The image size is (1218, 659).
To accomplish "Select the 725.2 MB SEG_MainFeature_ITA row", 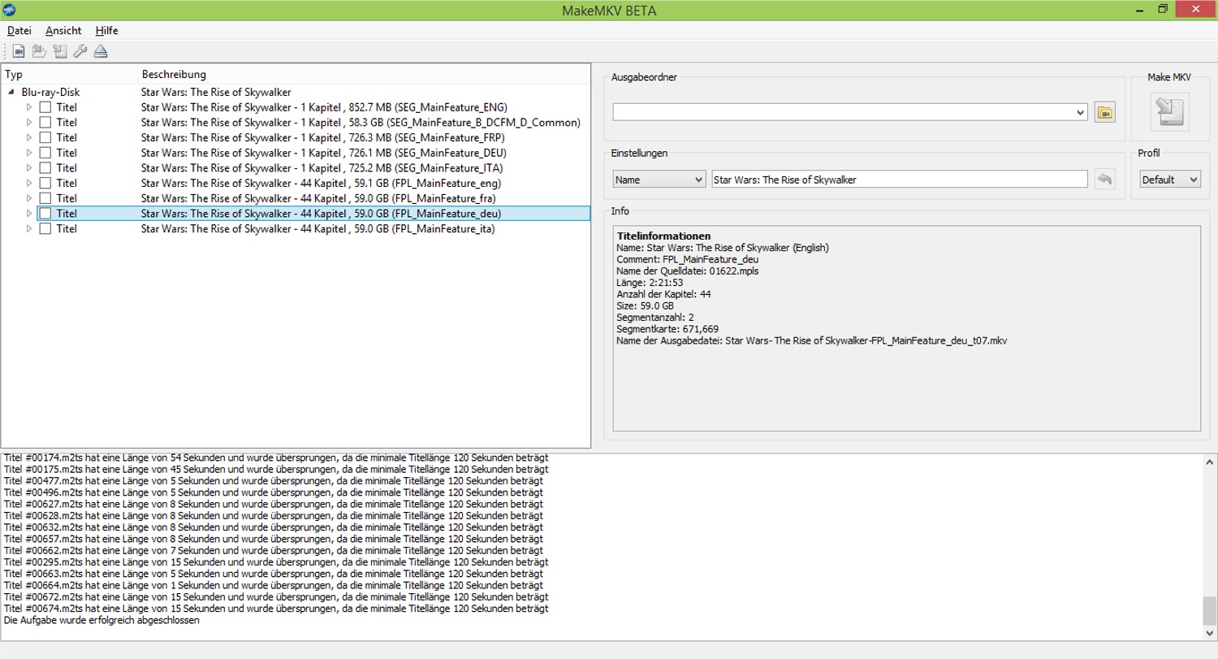I will [322, 168].
